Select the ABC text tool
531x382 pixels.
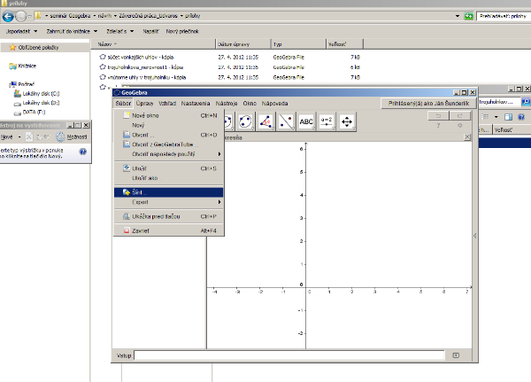click(306, 121)
